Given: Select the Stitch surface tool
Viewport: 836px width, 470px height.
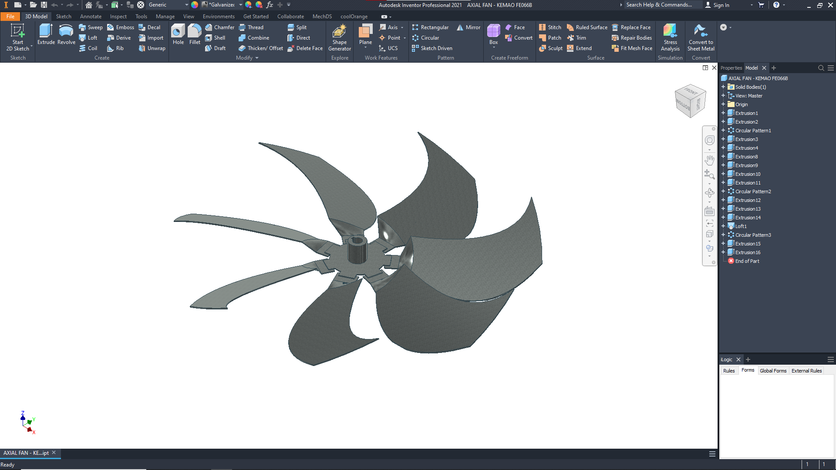Looking at the screenshot, I should (550, 27).
